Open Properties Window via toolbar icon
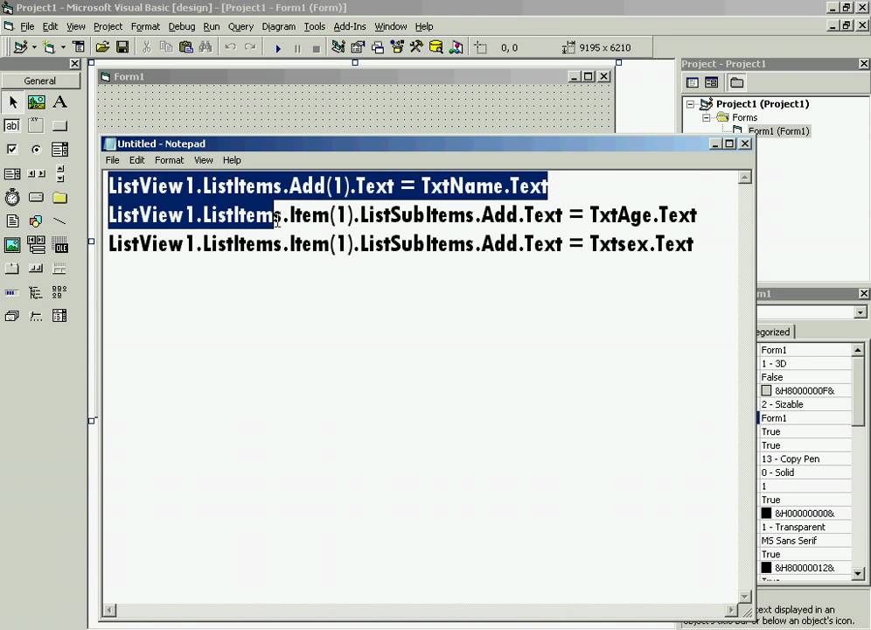 [x=358, y=47]
